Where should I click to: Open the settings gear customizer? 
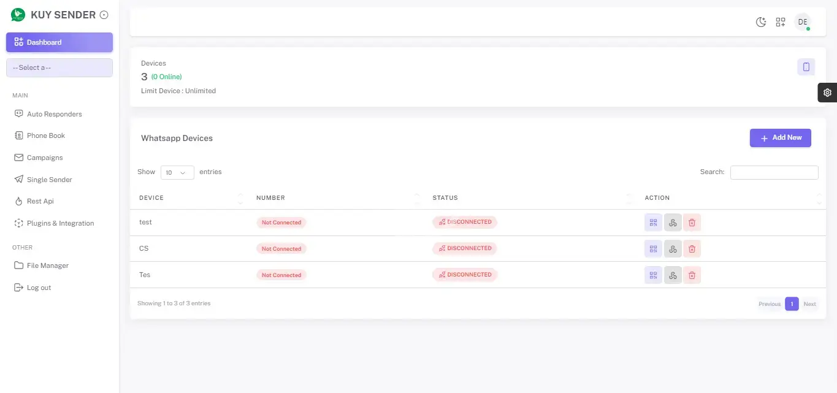(x=827, y=93)
